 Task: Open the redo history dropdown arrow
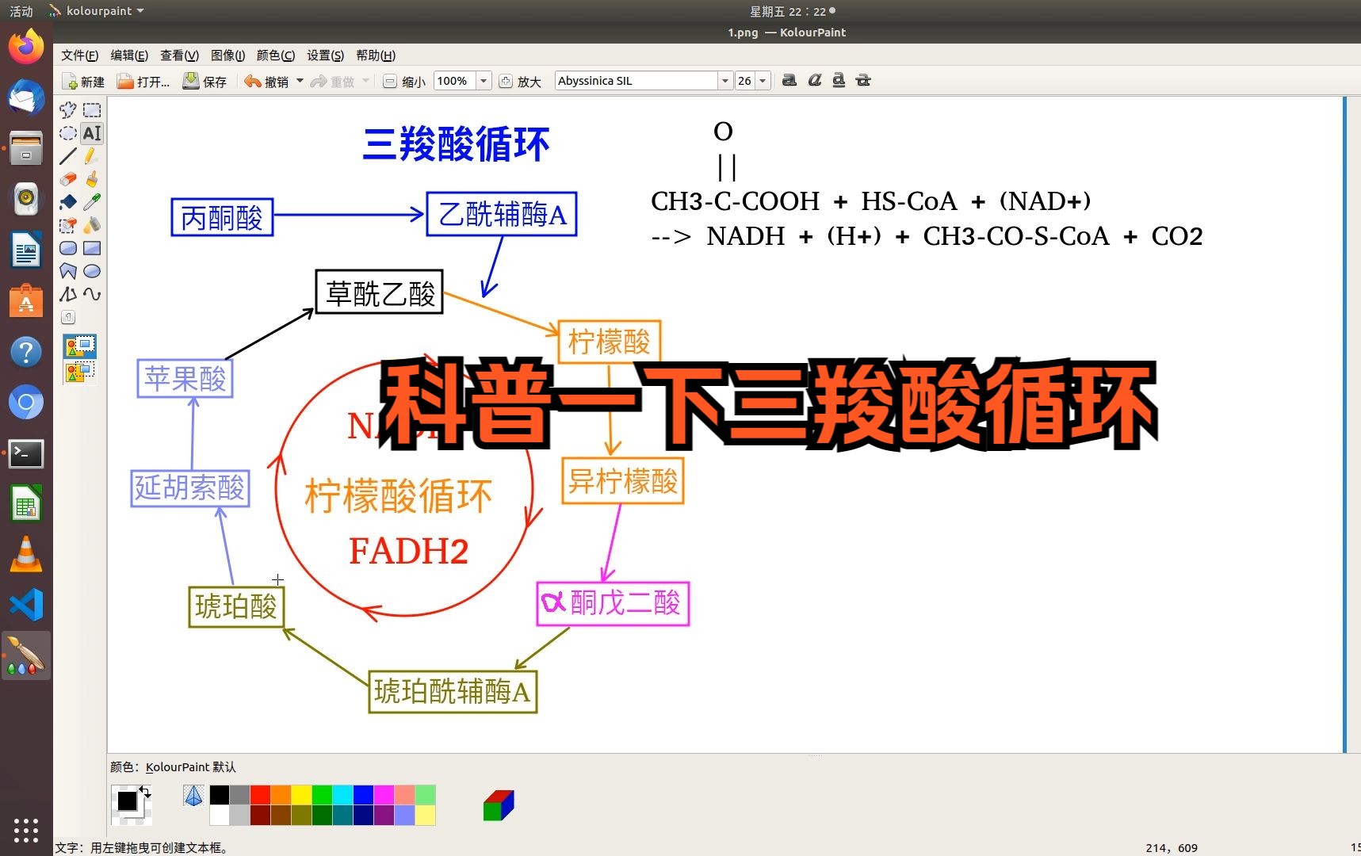click(x=365, y=81)
